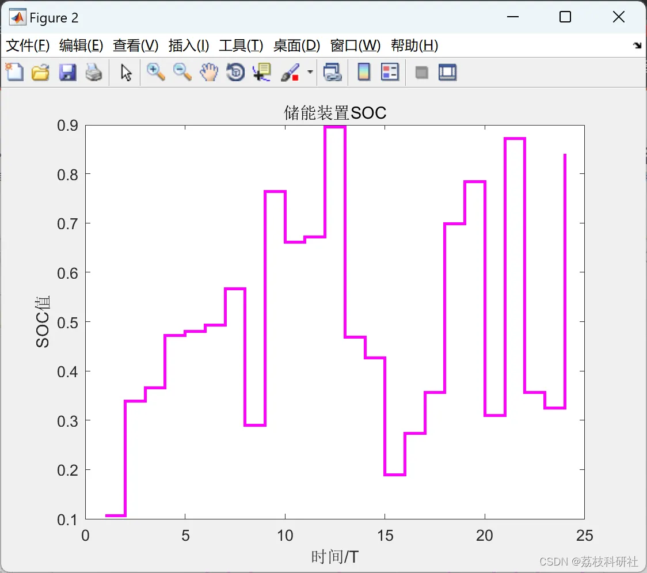Click the x-axis tick label 20
Screen dimensions: 647x573
[x=485, y=536]
